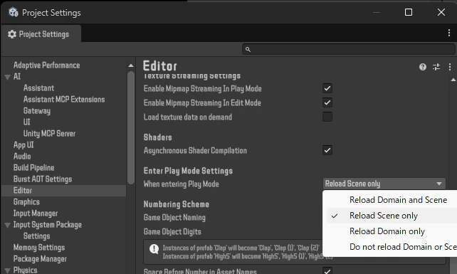Select Input System Package category

click(48, 225)
